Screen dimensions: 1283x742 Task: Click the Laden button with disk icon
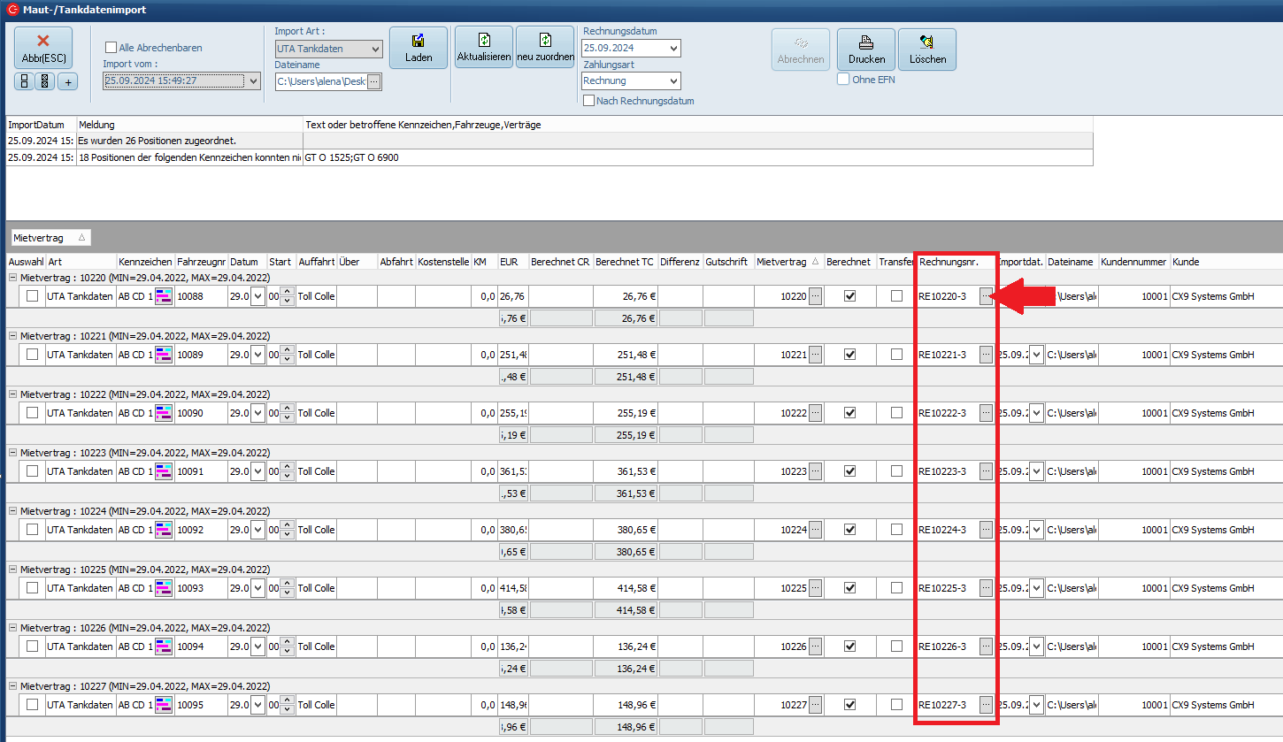click(419, 49)
